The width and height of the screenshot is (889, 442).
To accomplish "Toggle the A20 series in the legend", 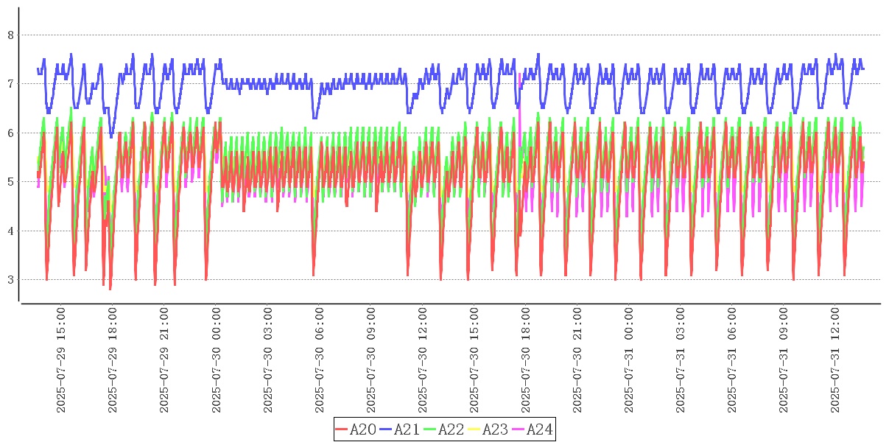I will pos(363,429).
